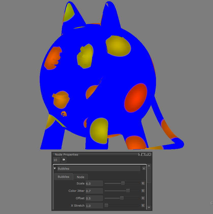Click the Scale slider handle

(x=123, y=183)
